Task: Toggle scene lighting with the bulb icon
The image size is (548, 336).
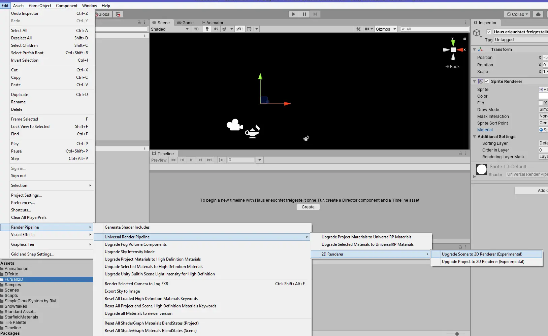Action: click(207, 29)
